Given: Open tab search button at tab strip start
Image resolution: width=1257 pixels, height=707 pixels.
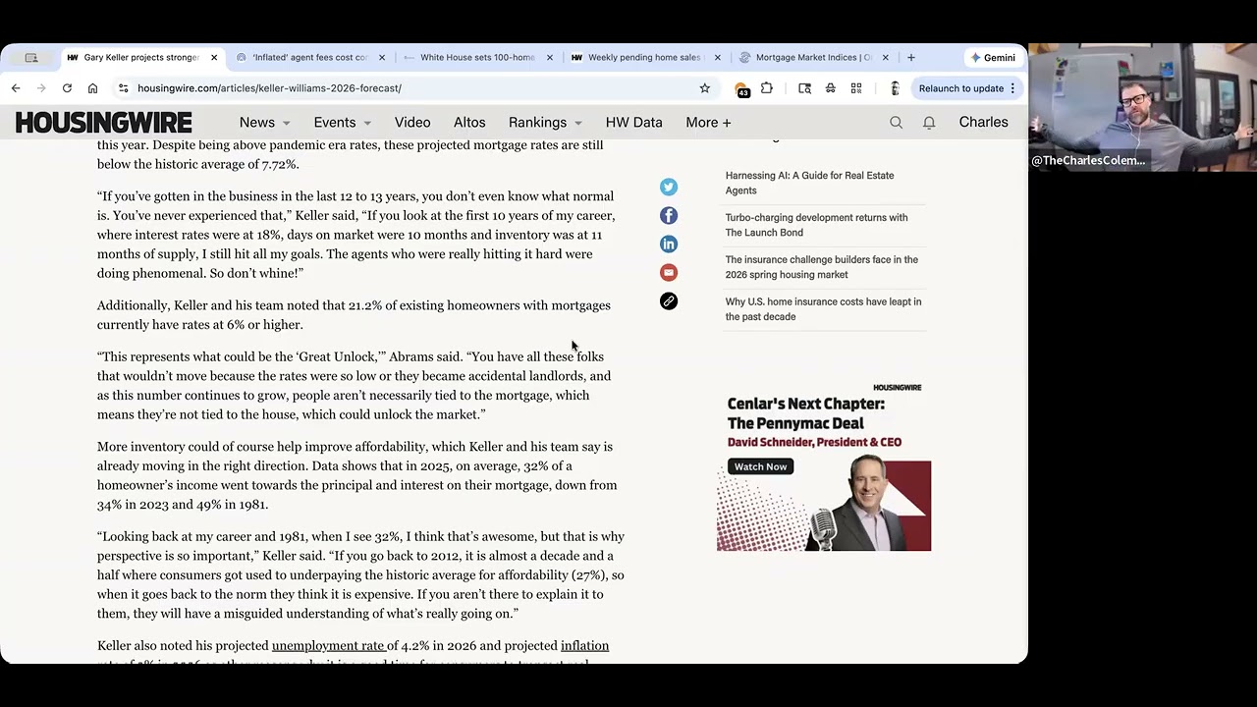Looking at the screenshot, I should pos(31,57).
